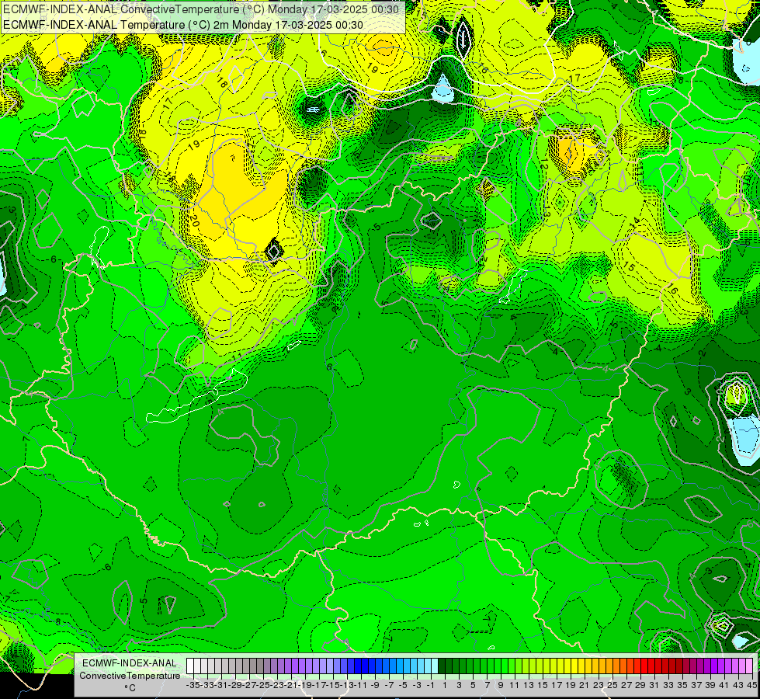Click the legend tick label 25
The height and width of the screenshot is (699, 760).
click(613, 685)
